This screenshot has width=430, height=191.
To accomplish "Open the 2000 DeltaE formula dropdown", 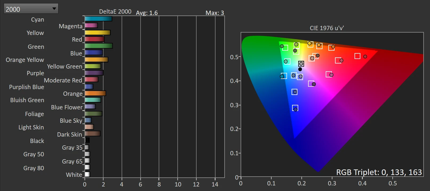I will tap(31, 9).
